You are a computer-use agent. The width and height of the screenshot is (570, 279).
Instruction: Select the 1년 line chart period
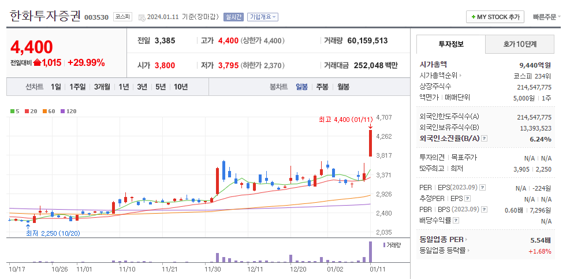tap(124, 87)
